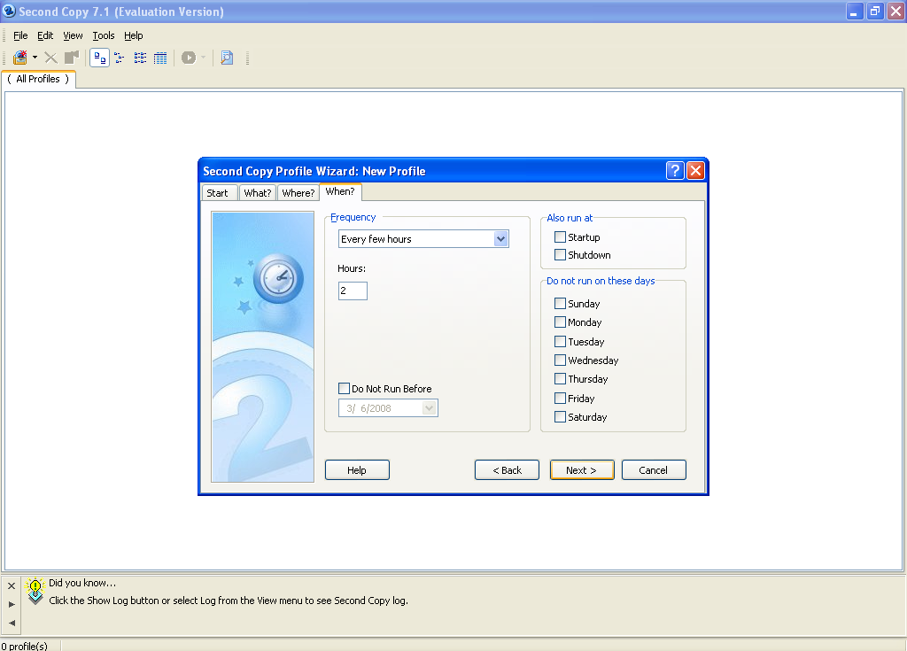
Task: Click the wizard Help button
Action: 357,470
